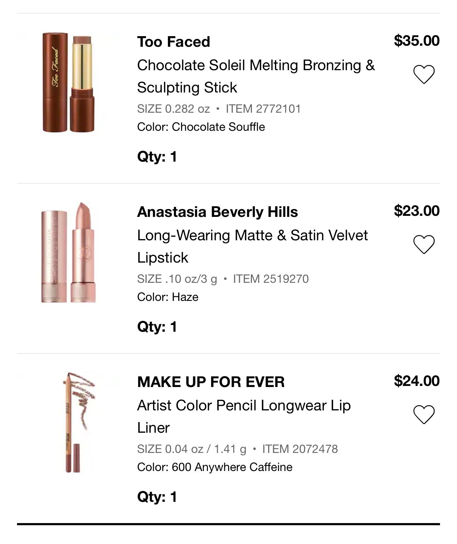Click the heart icon on Anastasia lipstick

coord(424,245)
